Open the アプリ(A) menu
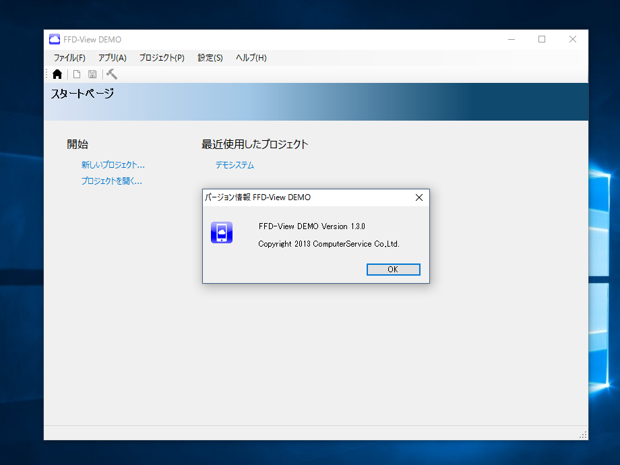Image resolution: width=620 pixels, height=465 pixels. click(113, 58)
